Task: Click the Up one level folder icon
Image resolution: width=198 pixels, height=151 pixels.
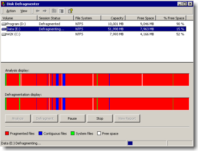Action: [x=54, y=11]
